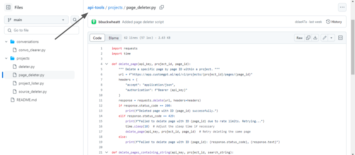Open convo_clearer.py in the file tree

click(32, 50)
